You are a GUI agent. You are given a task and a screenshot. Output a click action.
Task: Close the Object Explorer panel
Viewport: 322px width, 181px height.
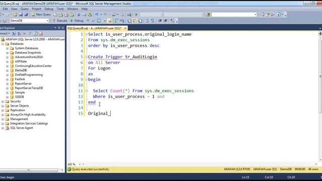[x=63, y=28]
